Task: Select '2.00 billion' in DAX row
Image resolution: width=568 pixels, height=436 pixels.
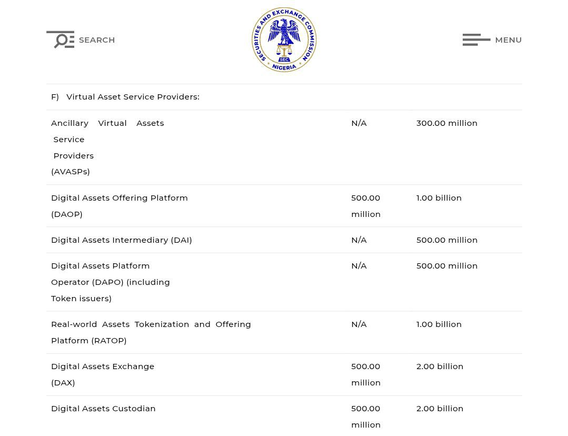Action: click(440, 366)
